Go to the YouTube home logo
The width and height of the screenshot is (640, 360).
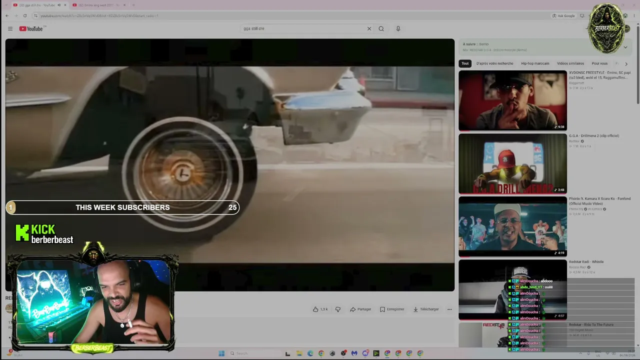click(x=31, y=28)
